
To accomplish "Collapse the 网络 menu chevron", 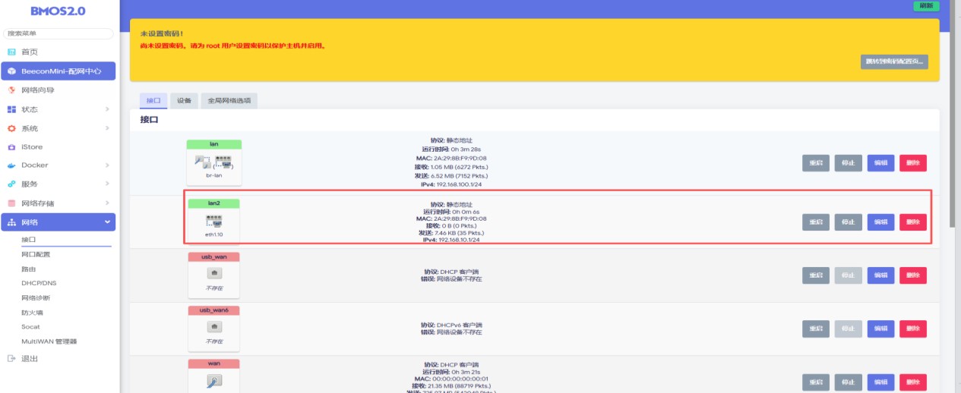I will (x=107, y=222).
